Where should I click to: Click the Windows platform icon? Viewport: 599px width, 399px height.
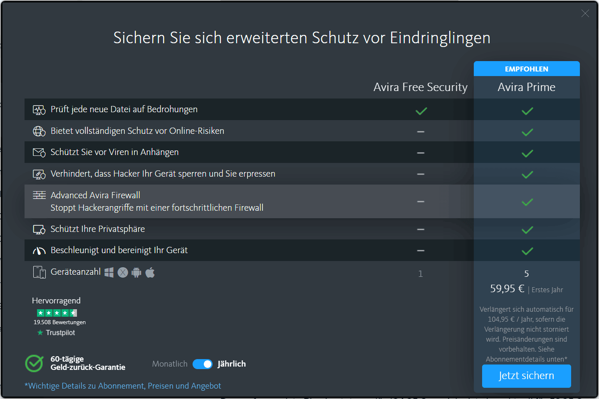point(109,272)
